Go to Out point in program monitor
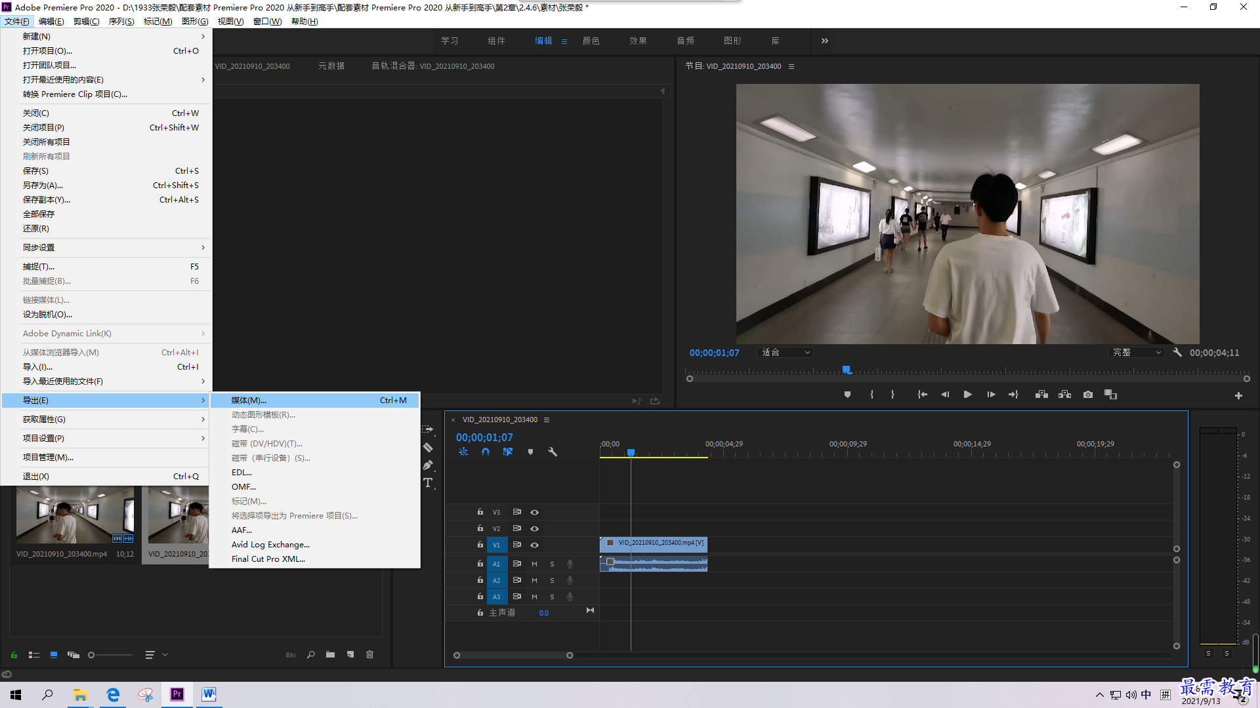The height and width of the screenshot is (708, 1260). pos(1013,395)
